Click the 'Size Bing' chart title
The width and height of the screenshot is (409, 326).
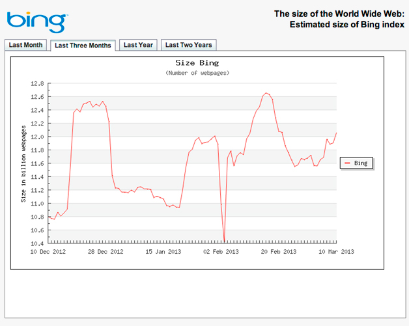tap(197, 63)
